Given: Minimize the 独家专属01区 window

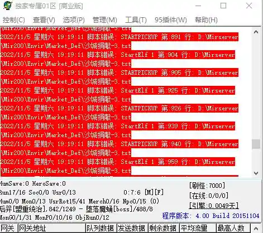Looking at the screenshot, I should [x=198, y=6].
